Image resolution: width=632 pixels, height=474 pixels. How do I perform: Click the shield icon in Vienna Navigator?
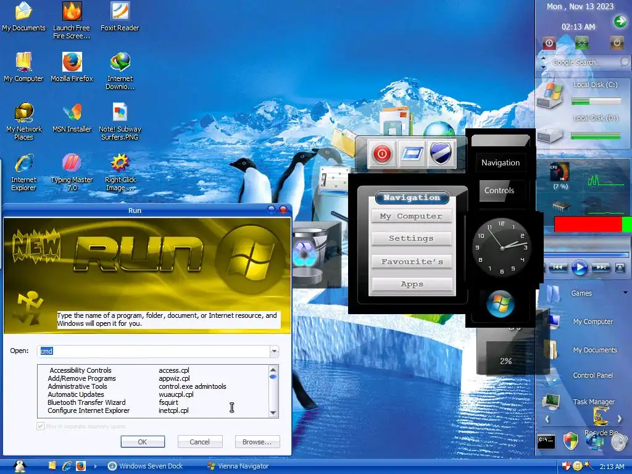[x=441, y=154]
